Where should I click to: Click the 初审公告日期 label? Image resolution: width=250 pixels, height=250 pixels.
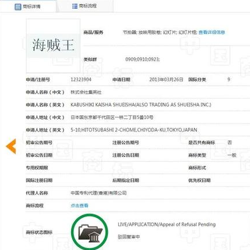pos(39,155)
